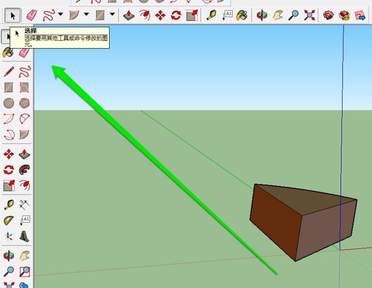The image size is (372, 288).
Task: Pick Tape Measure tool in top toolbar
Action: (211, 15)
